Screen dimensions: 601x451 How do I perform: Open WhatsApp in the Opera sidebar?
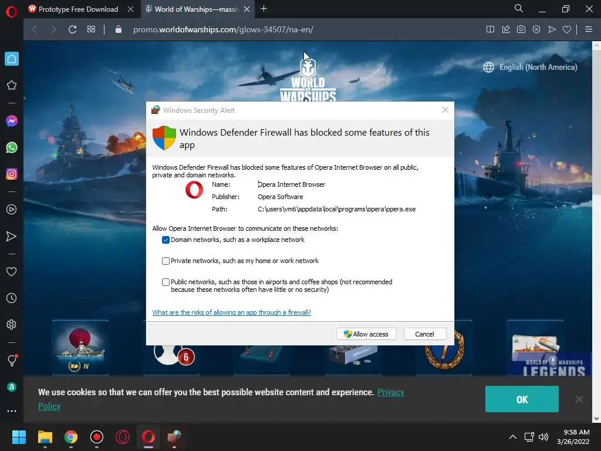click(12, 147)
